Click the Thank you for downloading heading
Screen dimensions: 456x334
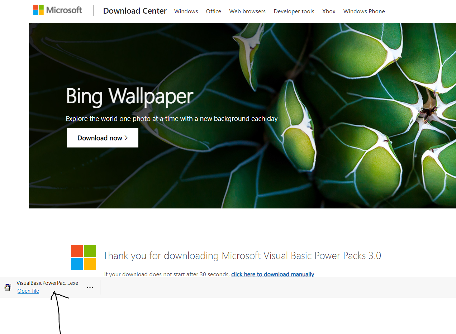(242, 256)
